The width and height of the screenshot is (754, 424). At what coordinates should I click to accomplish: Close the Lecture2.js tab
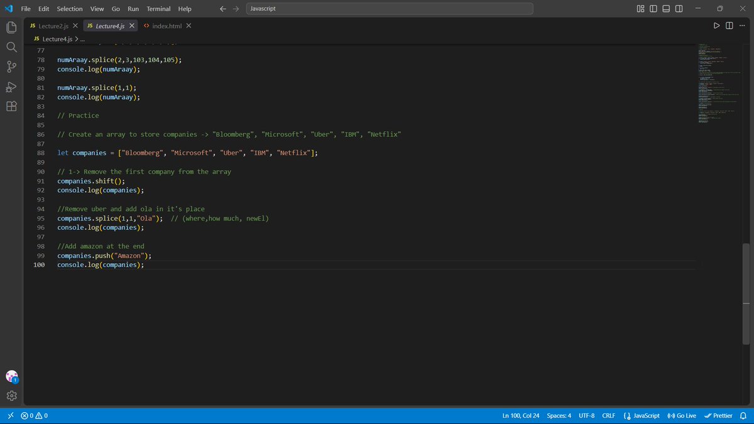pos(75,26)
